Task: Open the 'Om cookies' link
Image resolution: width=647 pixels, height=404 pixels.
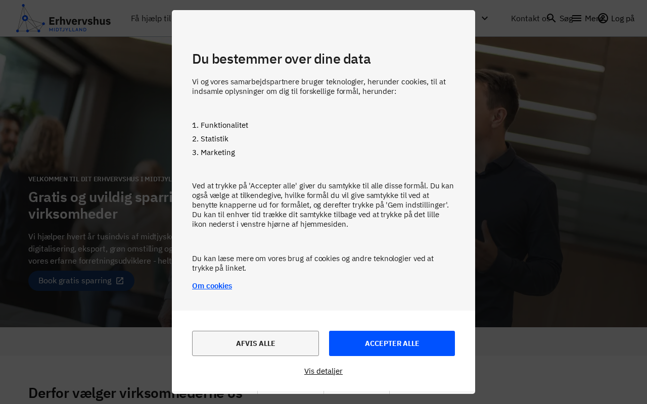Action: [x=212, y=286]
